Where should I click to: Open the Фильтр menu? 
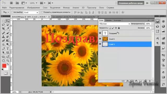click(x=66, y=8)
